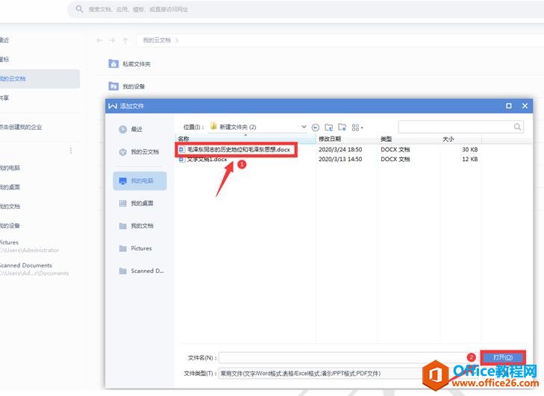Open Pictures shortcut in main left sidebar
This screenshot has height=396, width=544.
click(x=30, y=246)
